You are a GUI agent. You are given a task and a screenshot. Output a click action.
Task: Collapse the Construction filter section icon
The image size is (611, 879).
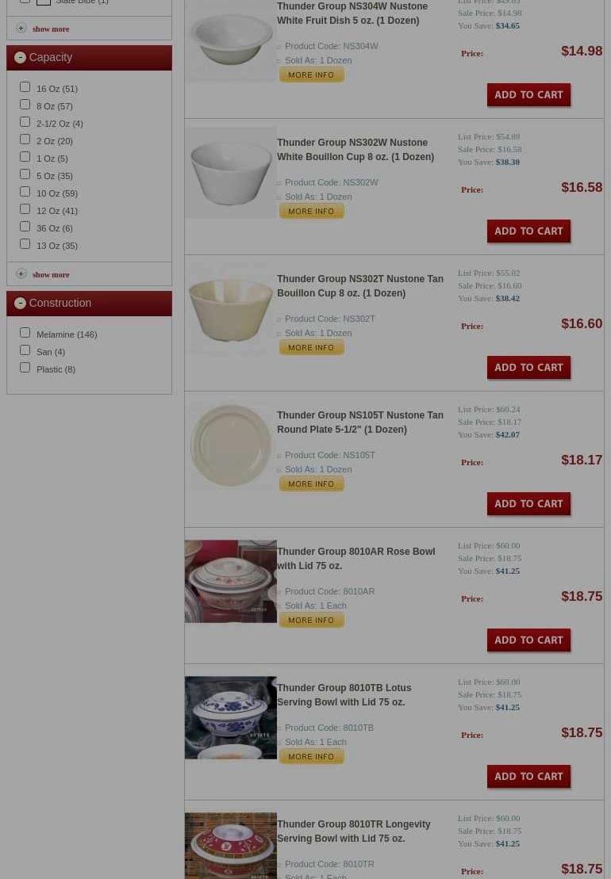click(20, 303)
